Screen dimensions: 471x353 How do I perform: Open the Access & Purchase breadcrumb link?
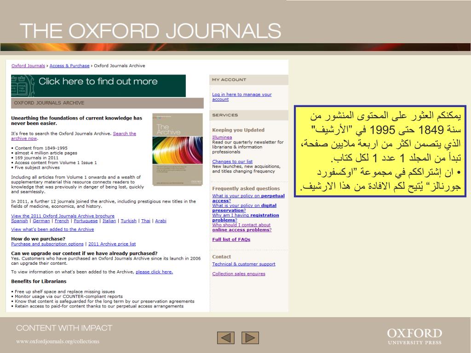69,66
